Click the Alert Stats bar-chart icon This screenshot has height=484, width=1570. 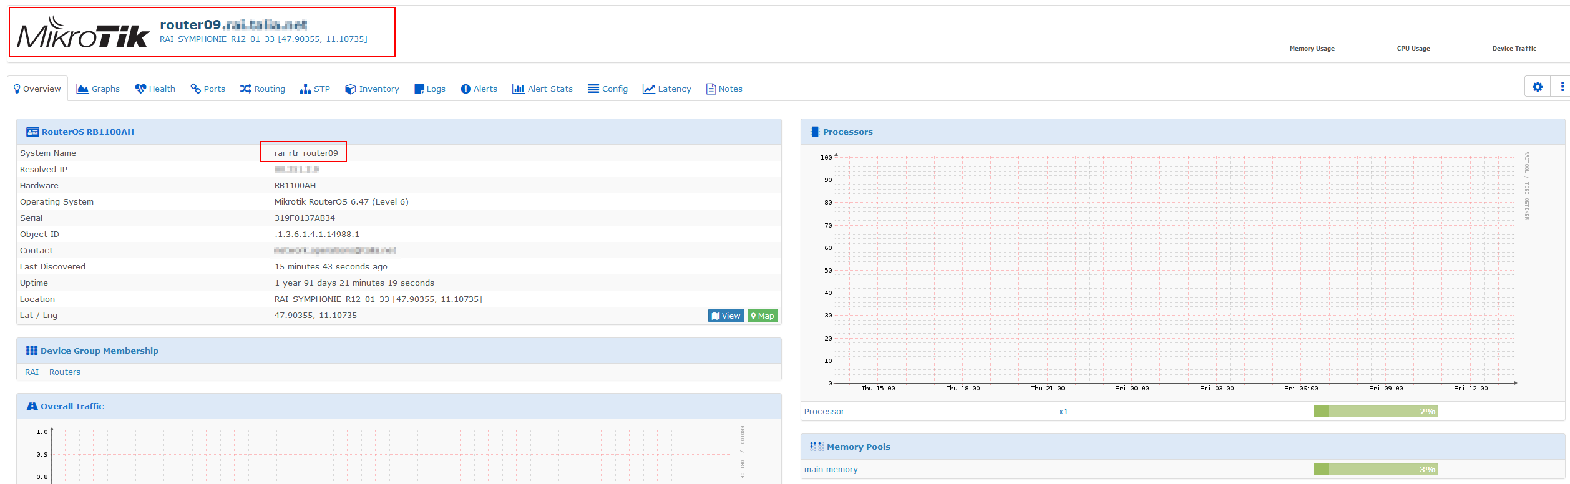coord(518,89)
